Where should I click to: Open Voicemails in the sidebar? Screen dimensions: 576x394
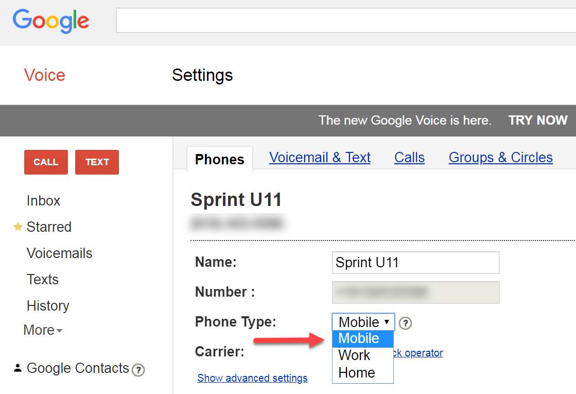pos(60,253)
